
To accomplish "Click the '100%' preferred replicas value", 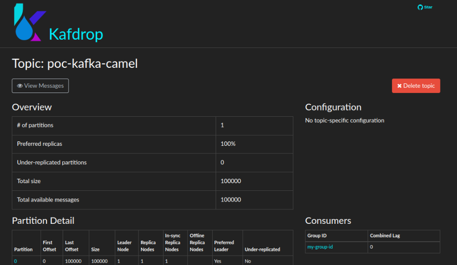I will tap(228, 144).
